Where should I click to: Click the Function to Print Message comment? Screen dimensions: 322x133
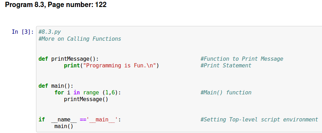[242, 59]
